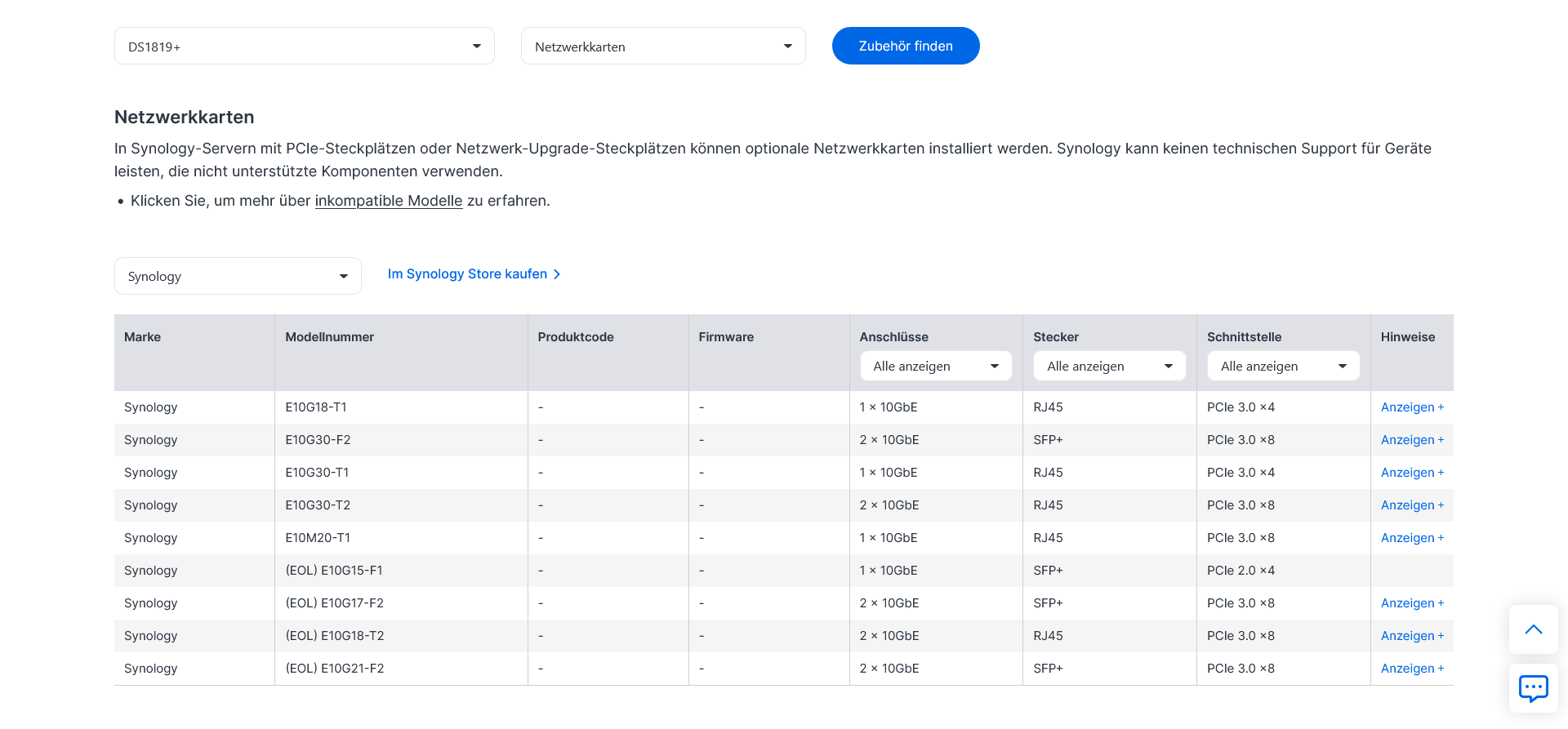Show Anzeigen notes for (EOL) E10G21-F2

point(1411,669)
